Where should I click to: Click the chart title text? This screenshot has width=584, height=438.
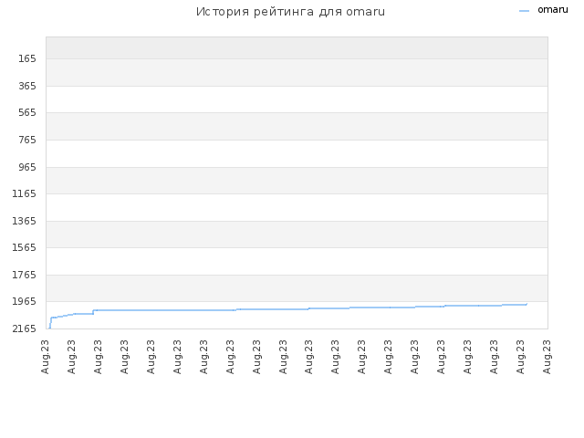click(290, 12)
